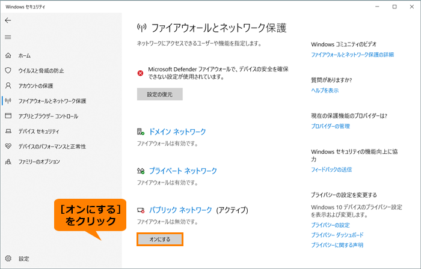Image resolution: width=421 pixels, height=269 pixels.
Task: Click the settings gear icon
Action: pyautogui.click(x=8, y=258)
